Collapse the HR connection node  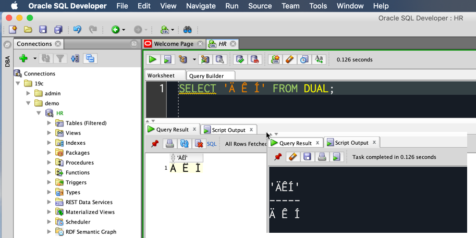pos(39,113)
